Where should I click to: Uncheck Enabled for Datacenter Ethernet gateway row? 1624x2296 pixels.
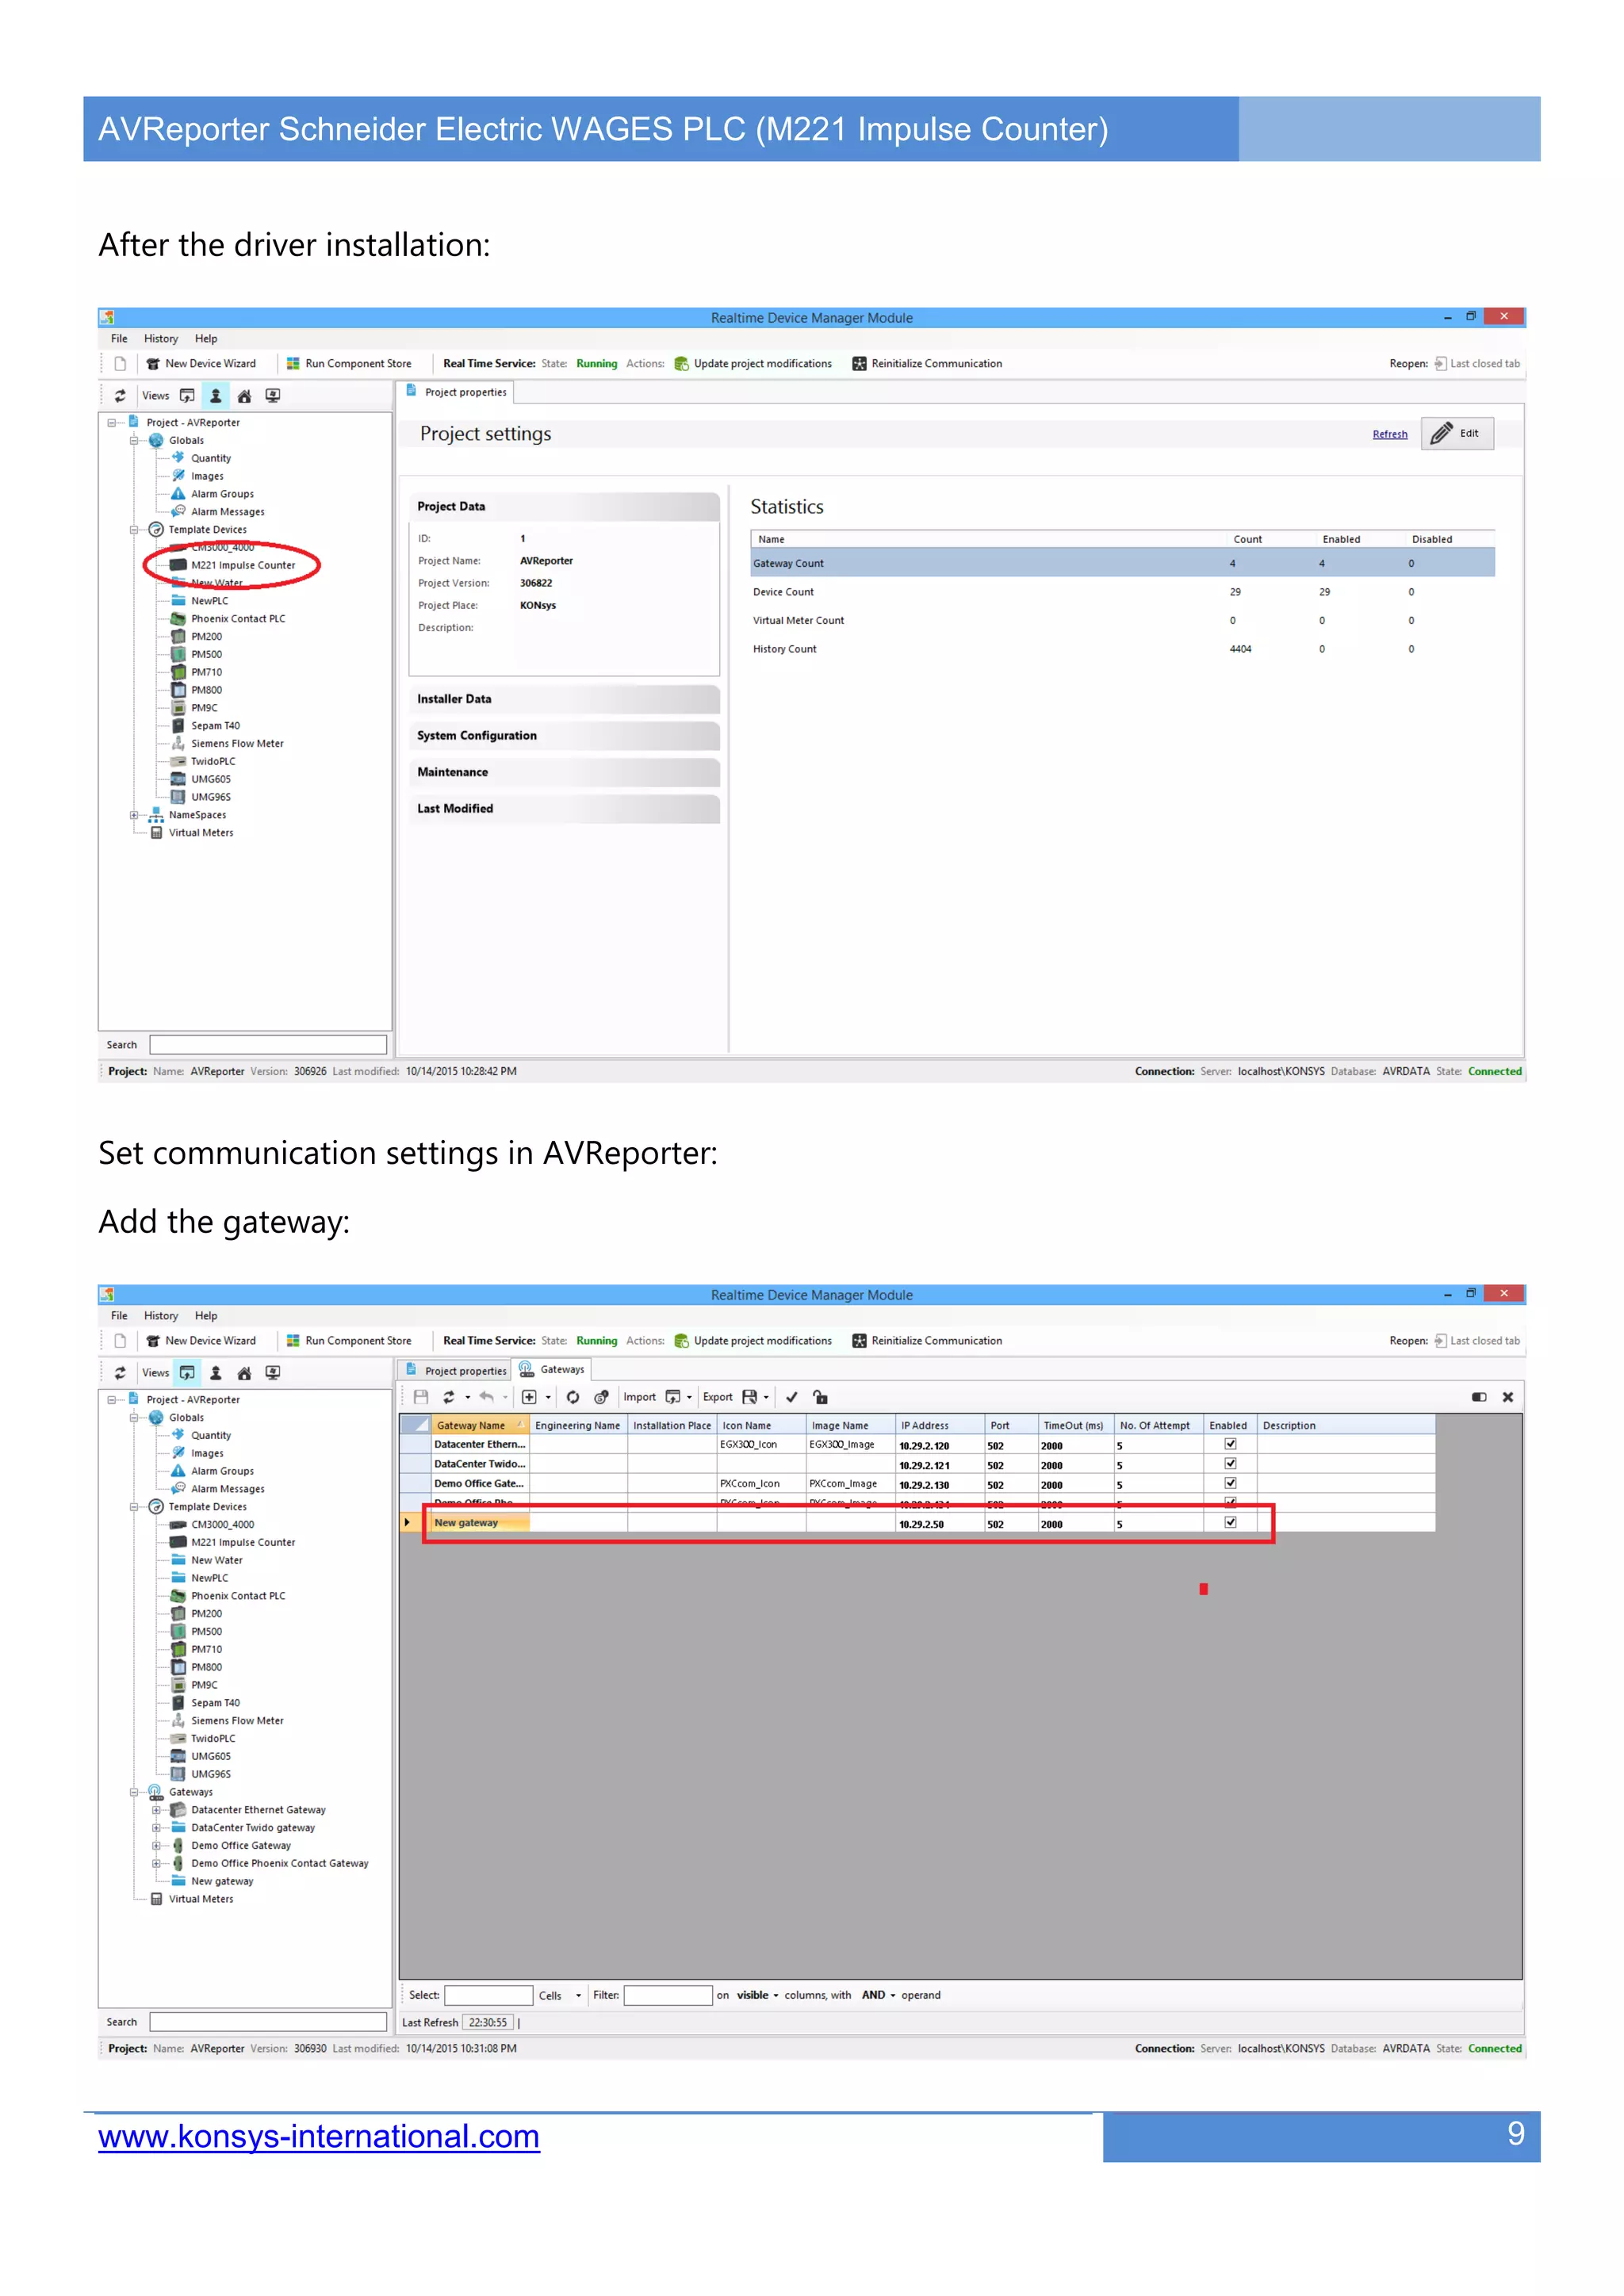tap(1230, 1444)
